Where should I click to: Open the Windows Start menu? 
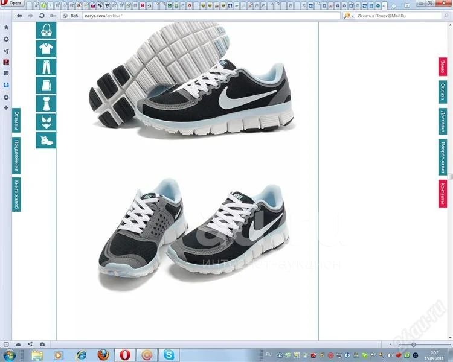(9, 355)
